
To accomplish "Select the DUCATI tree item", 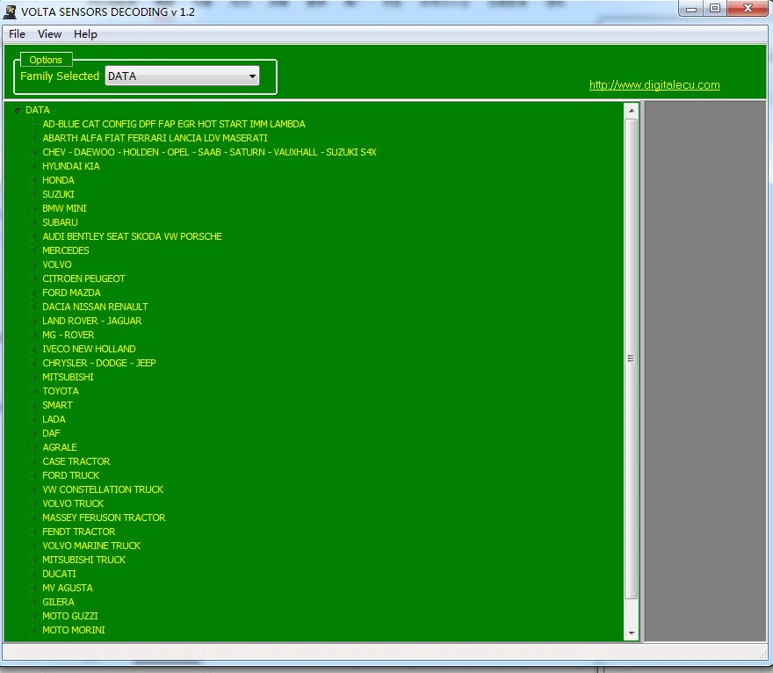I will (59, 574).
